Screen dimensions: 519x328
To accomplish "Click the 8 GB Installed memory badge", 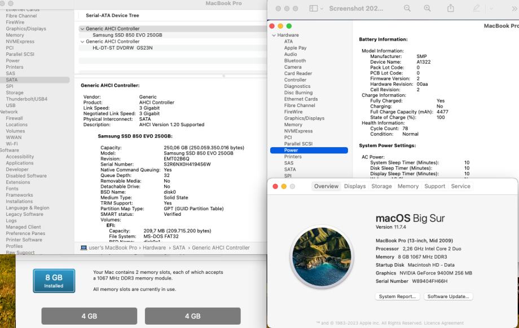I will point(54,281).
